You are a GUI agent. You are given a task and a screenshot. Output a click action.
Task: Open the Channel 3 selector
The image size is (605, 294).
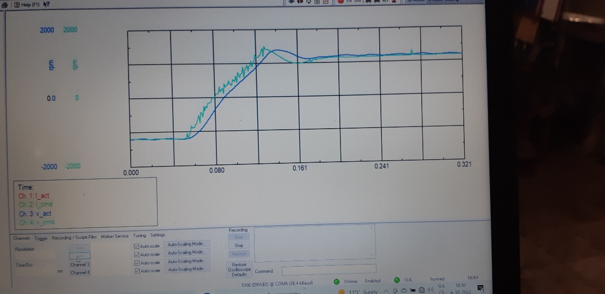[80, 265]
